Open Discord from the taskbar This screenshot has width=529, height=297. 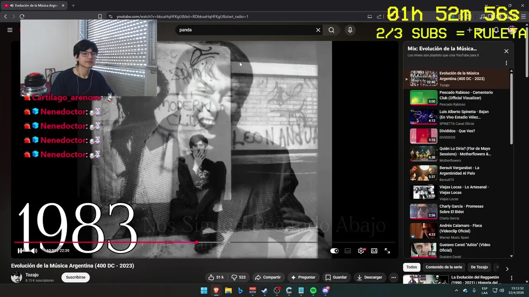tap(326, 291)
